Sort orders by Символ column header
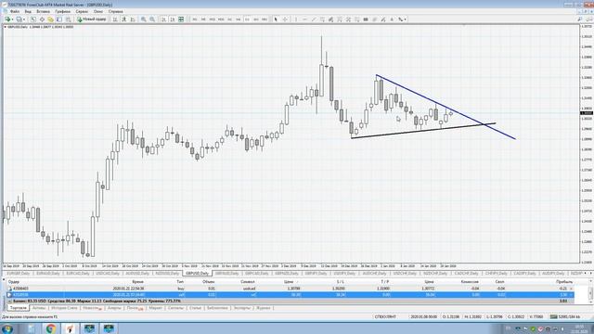The height and width of the screenshot is (334, 594). click(x=248, y=282)
